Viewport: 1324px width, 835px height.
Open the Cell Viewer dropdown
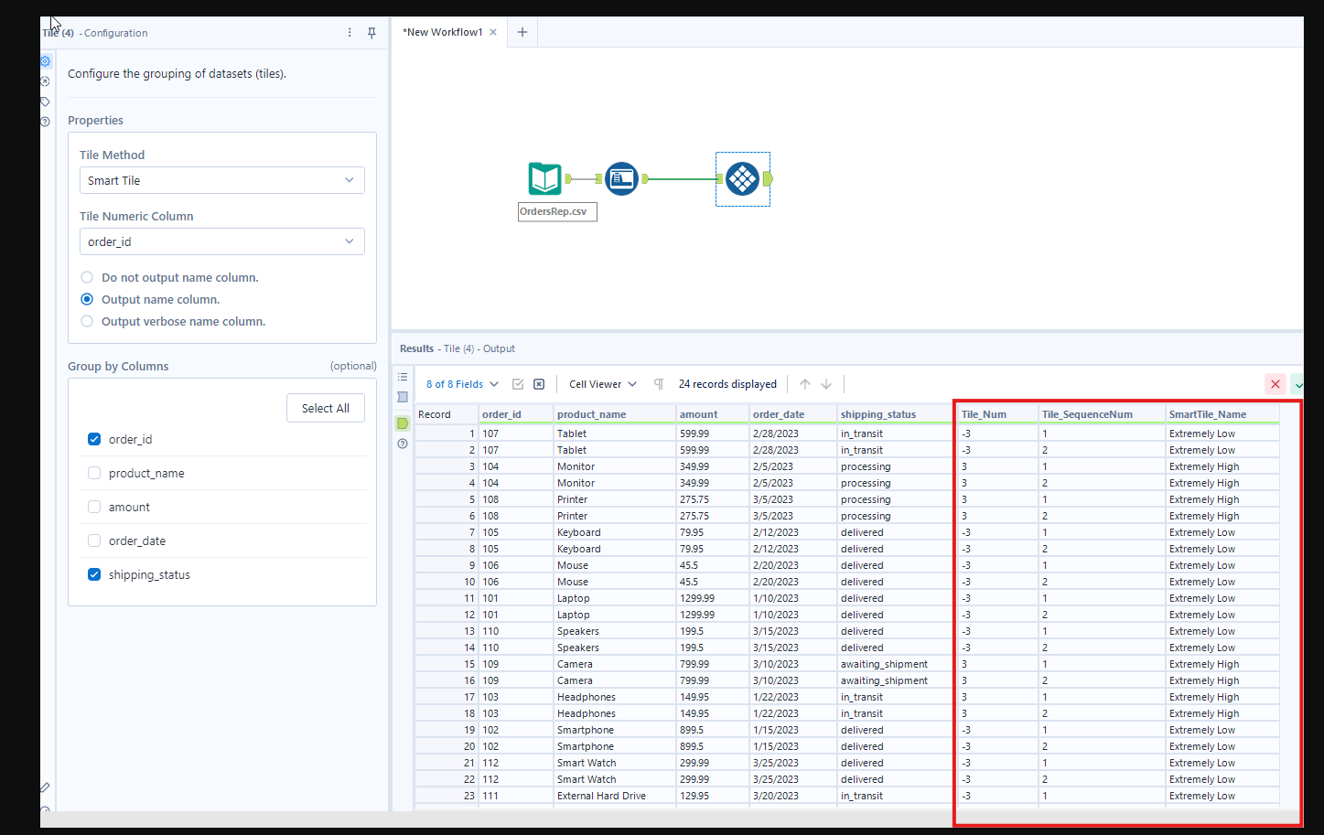coord(602,384)
